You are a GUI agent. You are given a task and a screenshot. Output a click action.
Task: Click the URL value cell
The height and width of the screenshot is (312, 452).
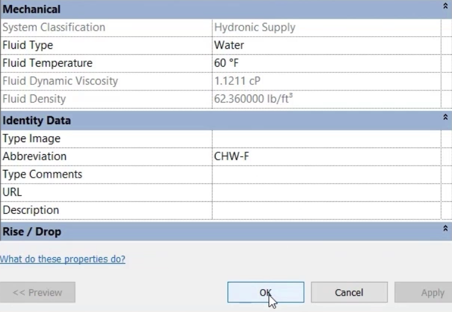pos(326,192)
